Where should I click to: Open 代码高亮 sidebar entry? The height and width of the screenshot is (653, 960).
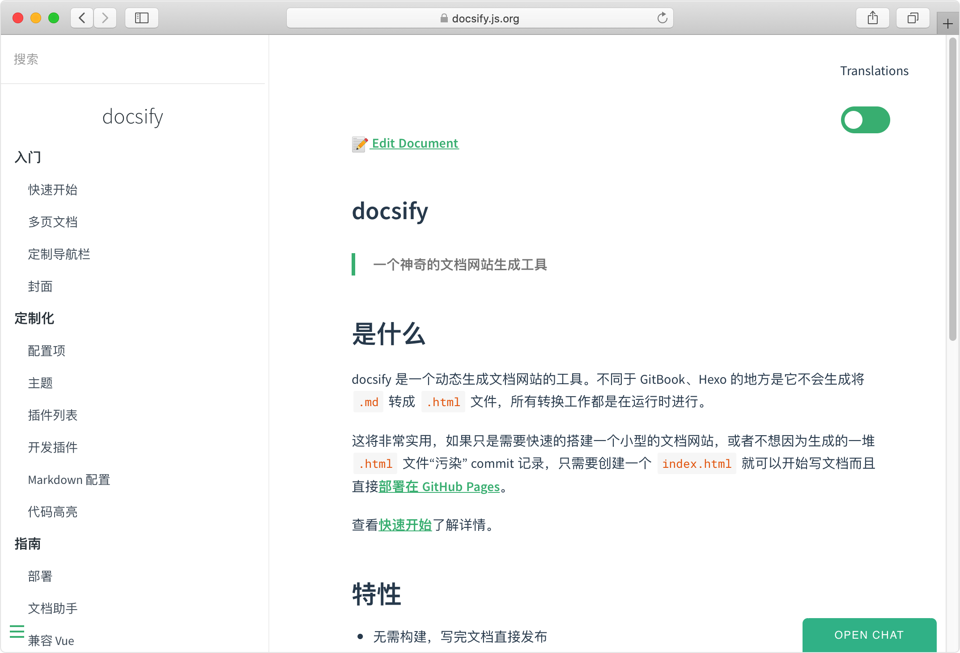pyautogui.click(x=53, y=512)
